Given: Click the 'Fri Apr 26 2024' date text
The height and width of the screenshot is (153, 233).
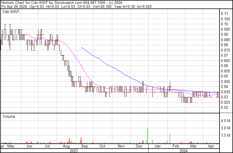Looking at the screenshot, I should pyautogui.click(x=14, y=6).
